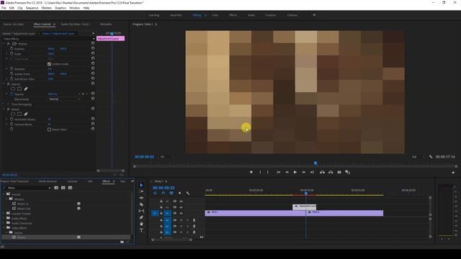The width and height of the screenshot is (461, 259).
Task: Open the Markers menu
Action: coord(46,8)
